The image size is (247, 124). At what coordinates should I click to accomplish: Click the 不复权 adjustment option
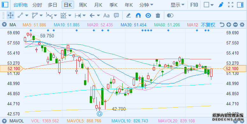coord(208,25)
